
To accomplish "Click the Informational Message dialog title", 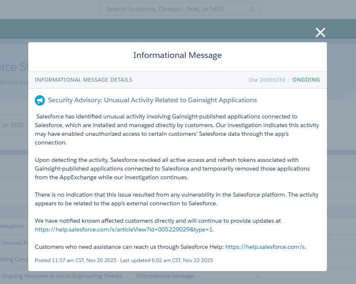I will click(177, 55).
